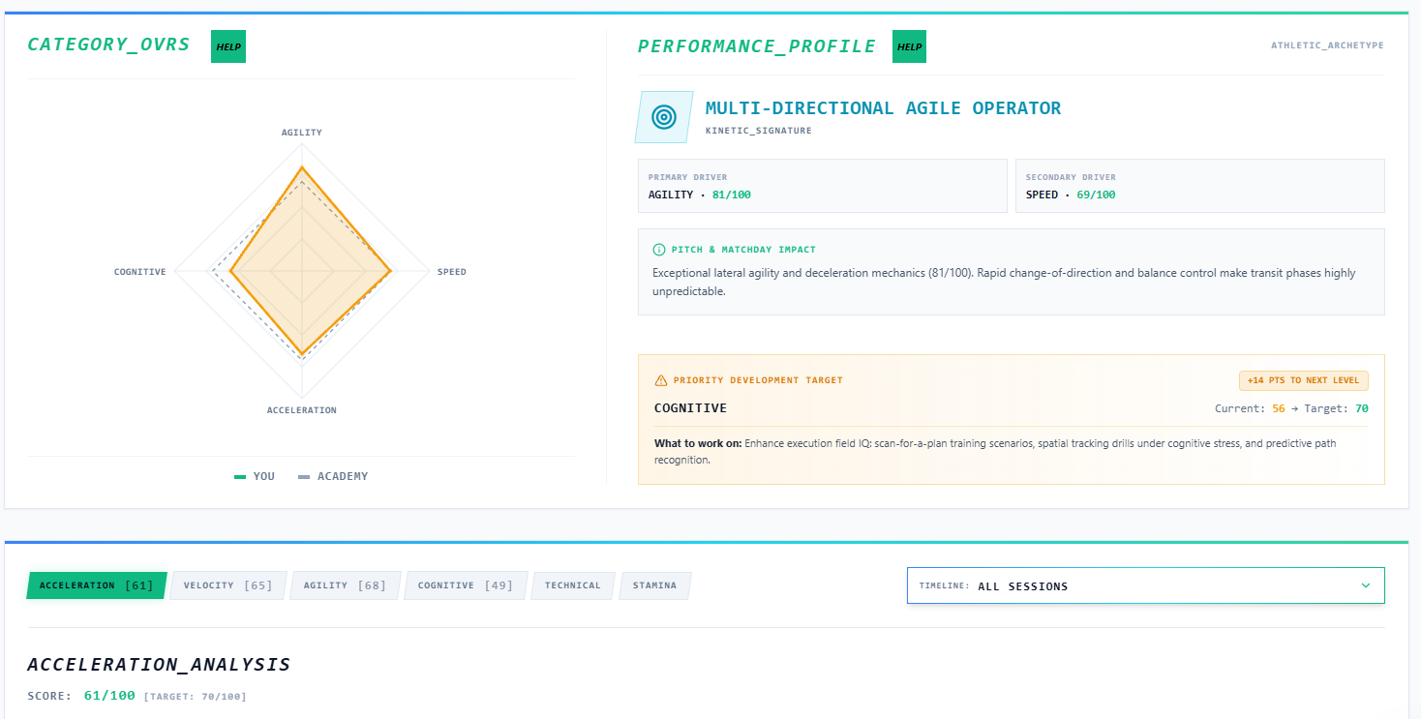Go to the Cognitive [49] tab
Viewport: 1421px width, 719px height.
coord(466,585)
